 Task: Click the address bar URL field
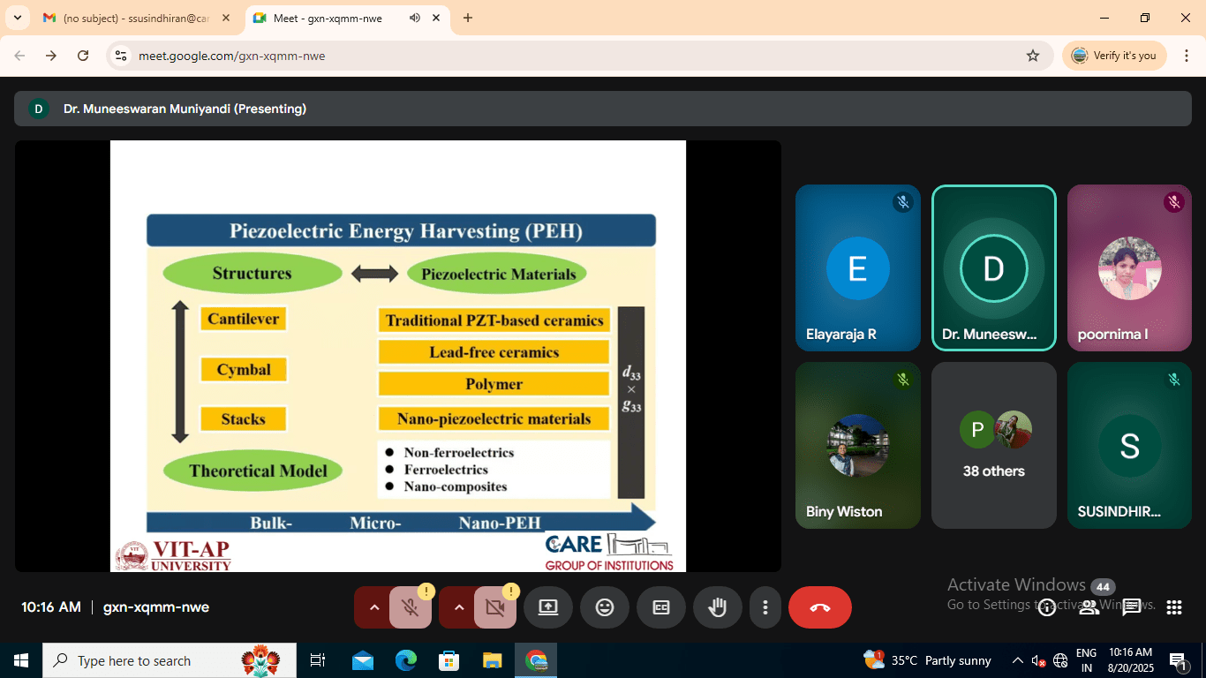574,56
